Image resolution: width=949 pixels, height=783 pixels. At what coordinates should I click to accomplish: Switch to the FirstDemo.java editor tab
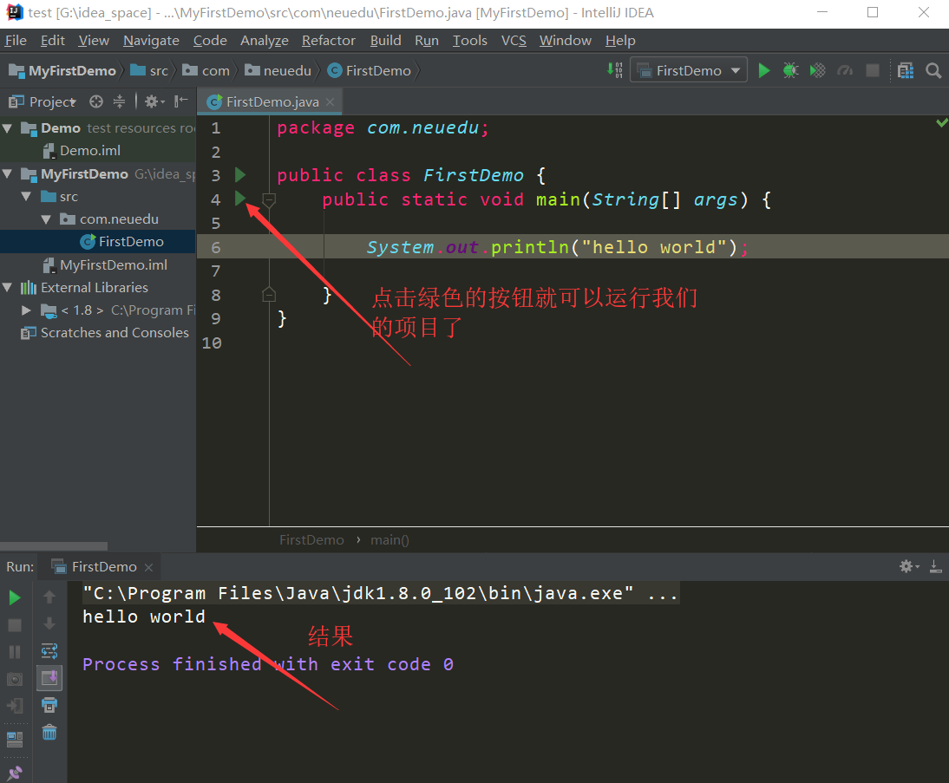tap(270, 101)
